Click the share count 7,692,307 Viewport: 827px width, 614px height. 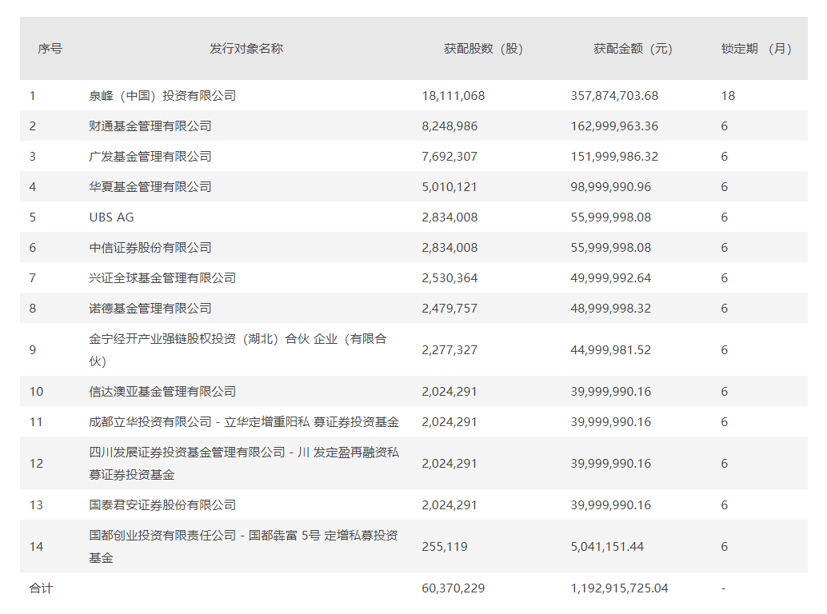pos(449,157)
